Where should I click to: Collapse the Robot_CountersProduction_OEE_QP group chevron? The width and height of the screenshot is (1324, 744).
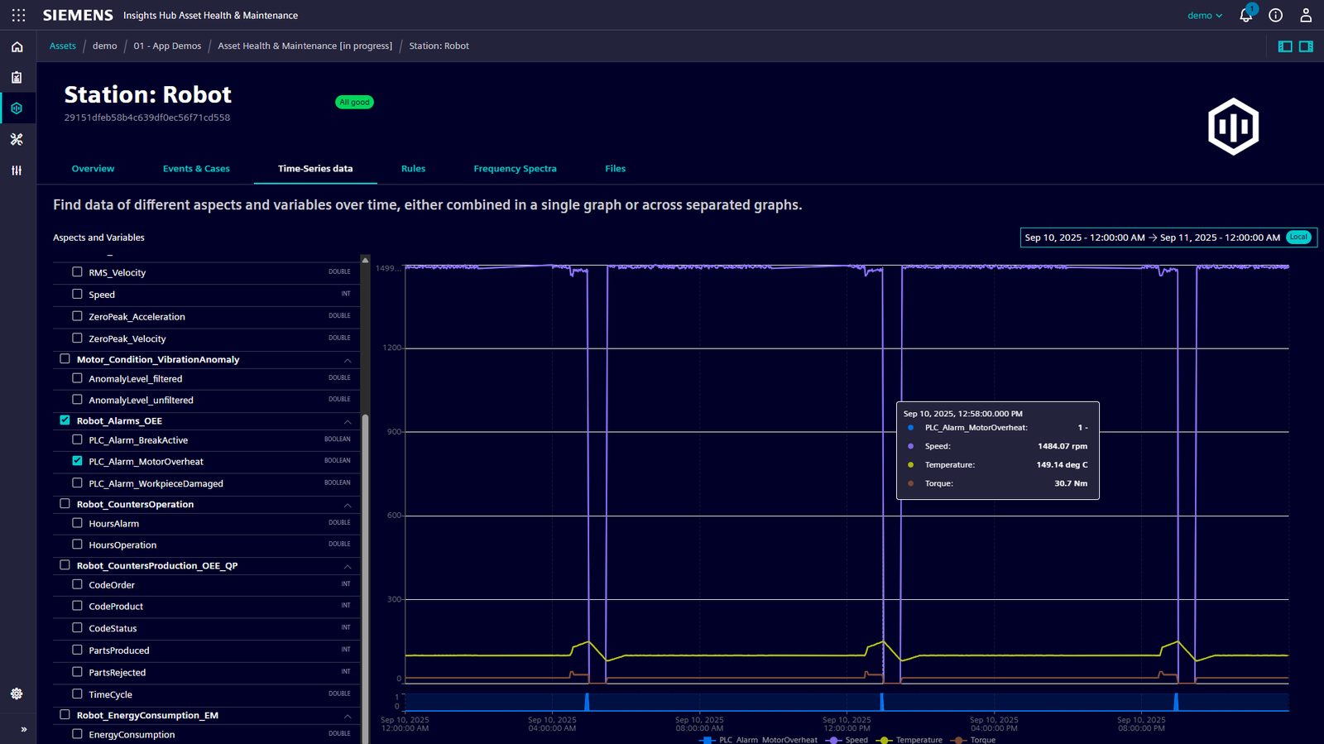[348, 566]
